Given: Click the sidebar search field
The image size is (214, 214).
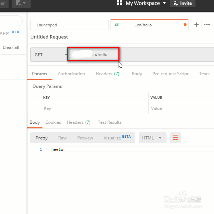Looking at the screenshot, I should point(11,21).
